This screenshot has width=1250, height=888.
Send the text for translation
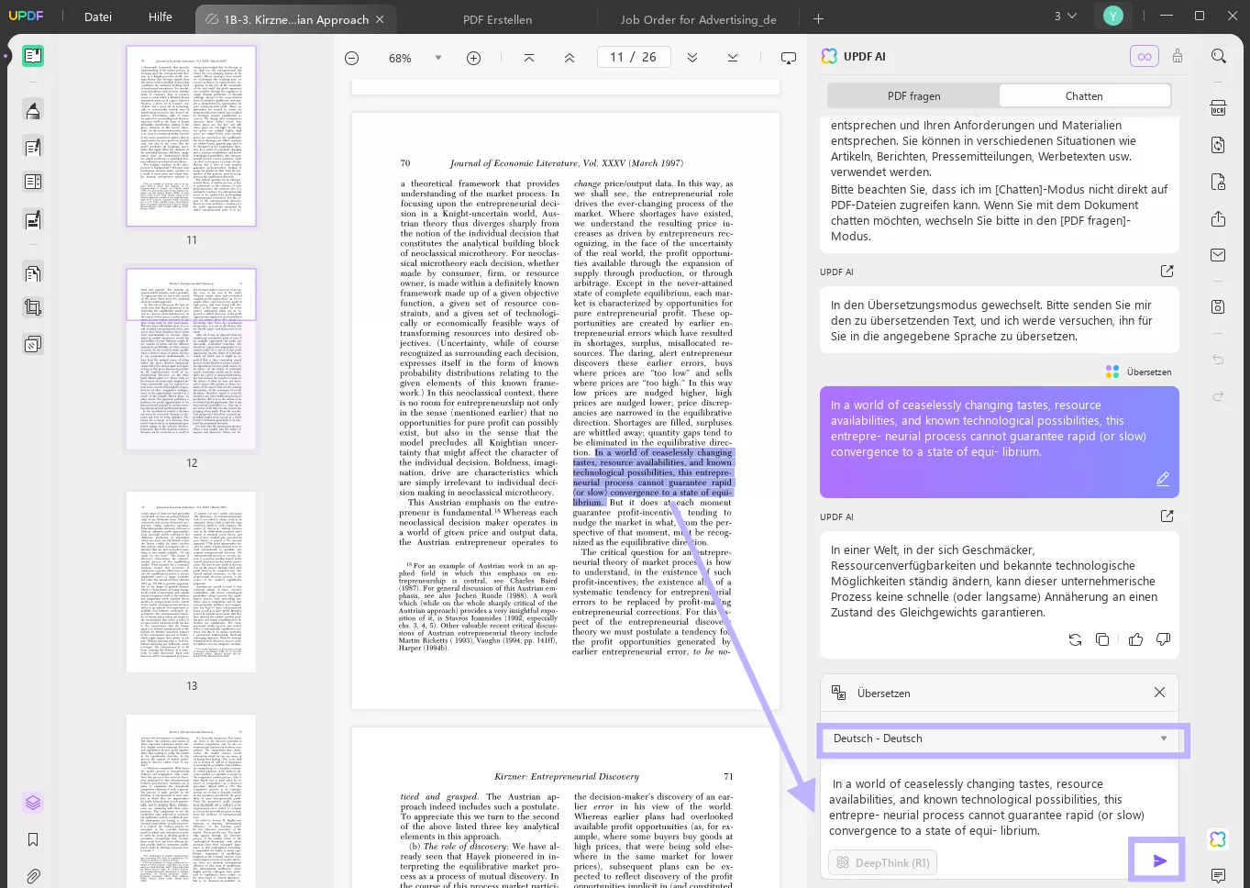pyautogui.click(x=1157, y=860)
